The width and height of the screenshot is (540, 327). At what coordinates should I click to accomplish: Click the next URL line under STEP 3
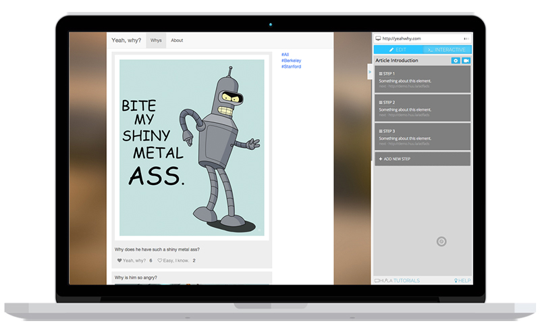pos(404,144)
